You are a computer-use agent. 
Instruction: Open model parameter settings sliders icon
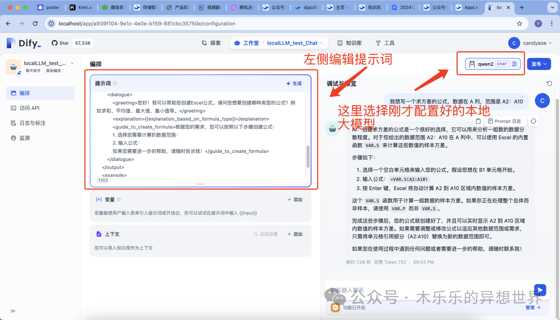514,64
